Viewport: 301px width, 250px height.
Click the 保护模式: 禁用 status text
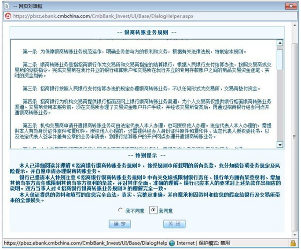coord(214,243)
